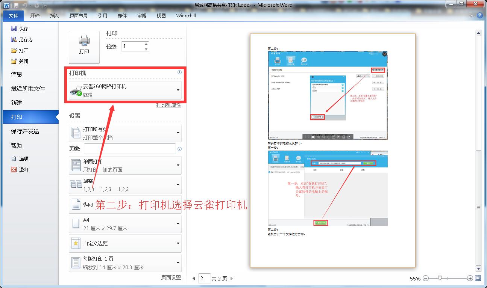The image size is (487, 288).
Task: Click 打开 in the backstage sidebar
Action: coord(20,50)
